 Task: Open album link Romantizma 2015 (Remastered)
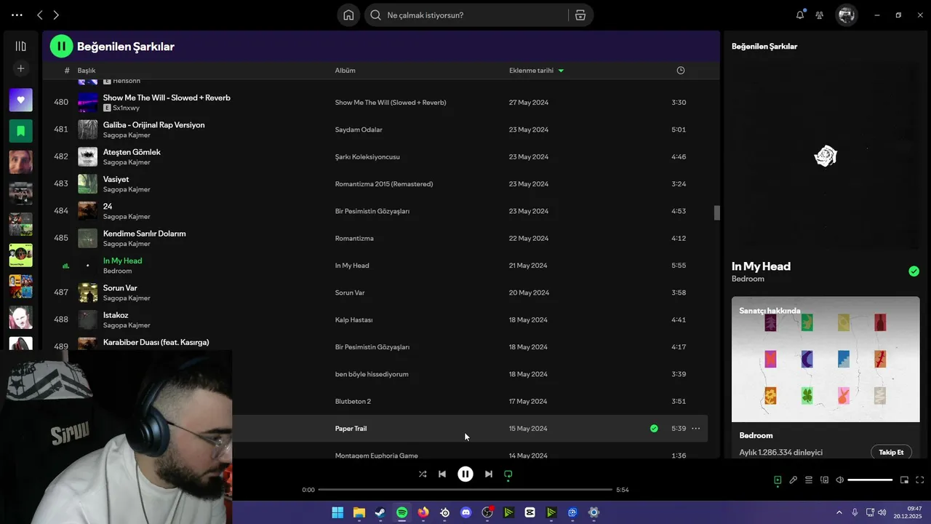click(384, 184)
